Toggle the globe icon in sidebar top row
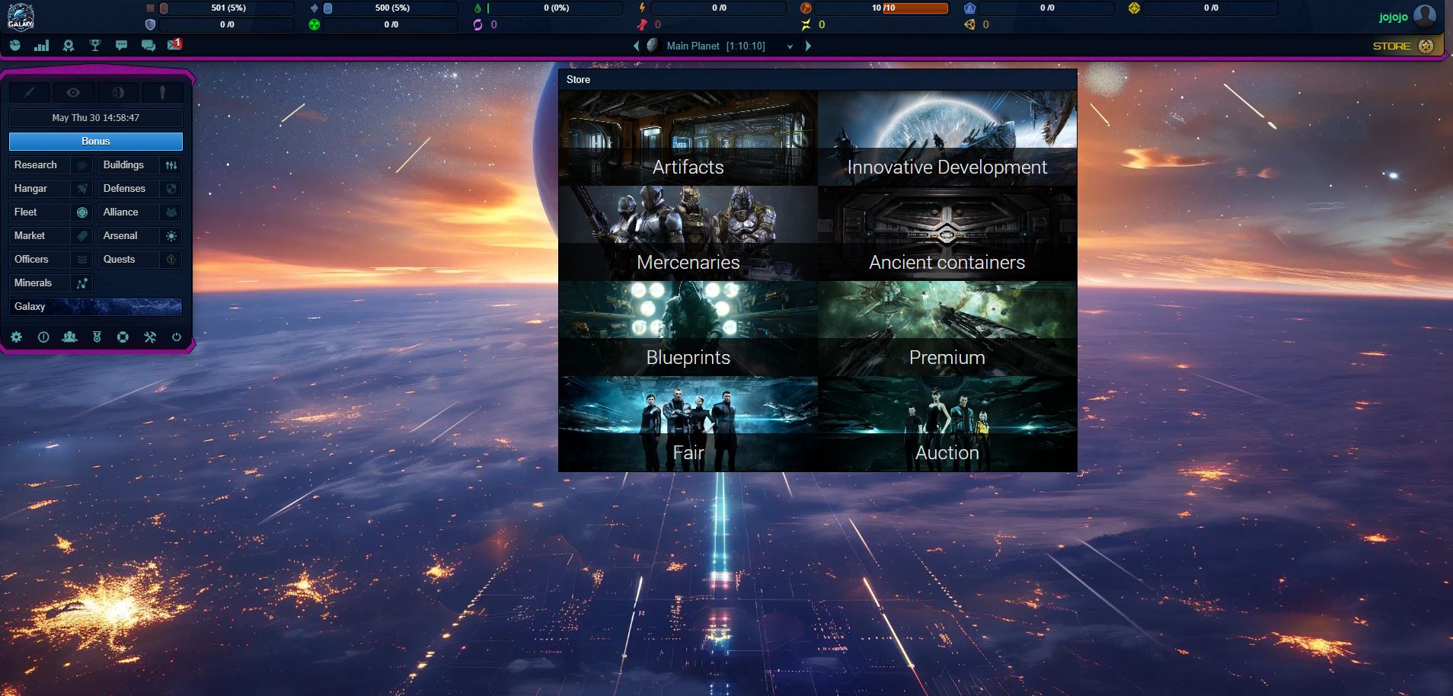Screen dimensions: 1453x696 (118, 93)
